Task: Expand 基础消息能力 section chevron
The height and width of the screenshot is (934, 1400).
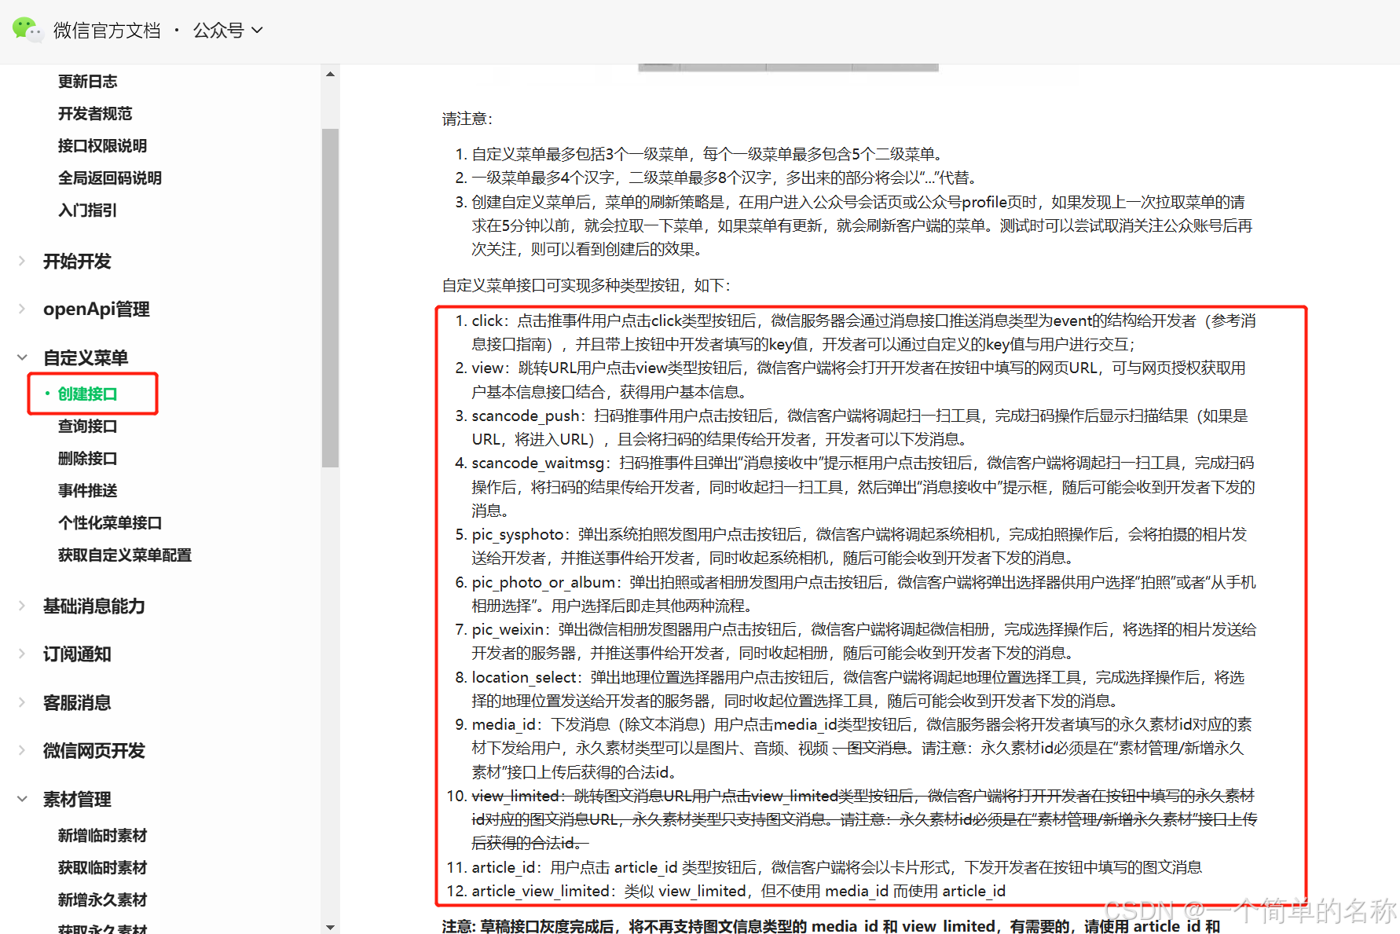Action: click(22, 606)
